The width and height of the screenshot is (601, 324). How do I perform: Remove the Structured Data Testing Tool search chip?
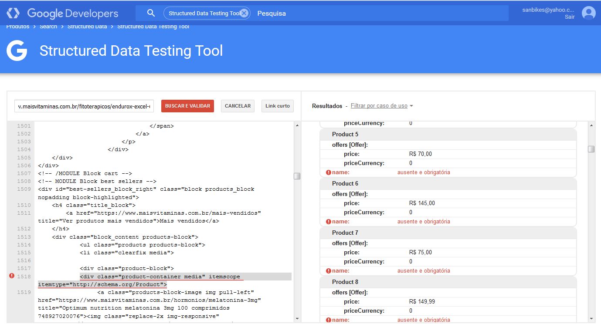244,13
